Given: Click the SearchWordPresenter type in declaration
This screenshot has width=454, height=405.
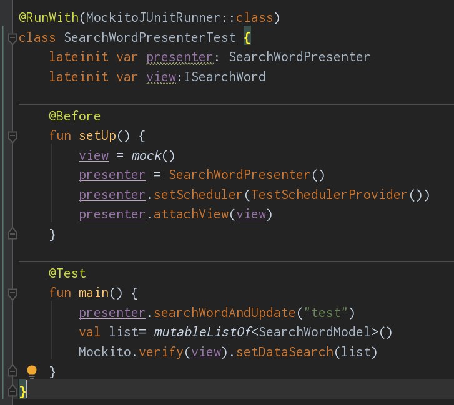Looking at the screenshot, I should 299,57.
